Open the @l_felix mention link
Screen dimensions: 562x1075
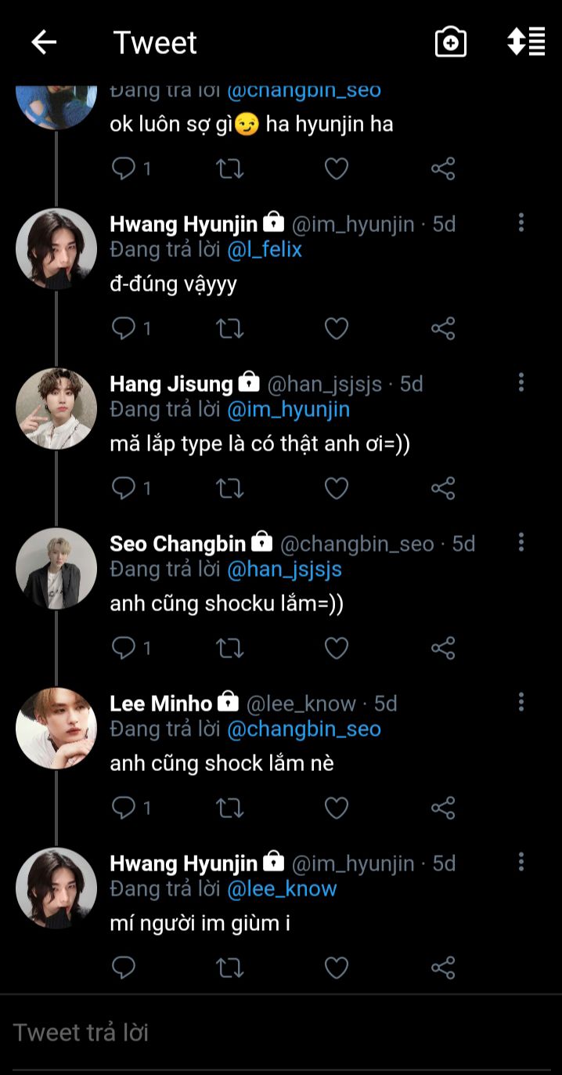coord(265,250)
